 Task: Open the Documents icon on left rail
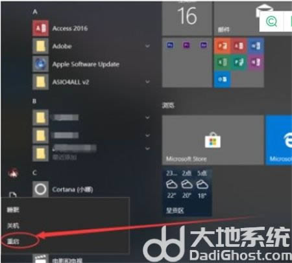pos(13,195)
